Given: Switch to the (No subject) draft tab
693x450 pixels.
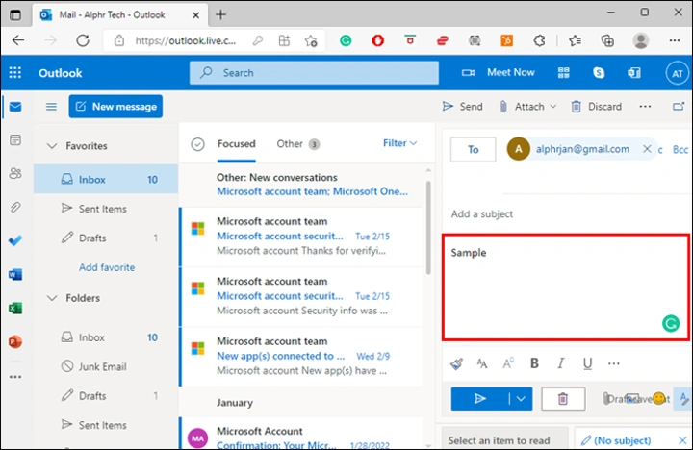Looking at the screenshot, I should 617,440.
